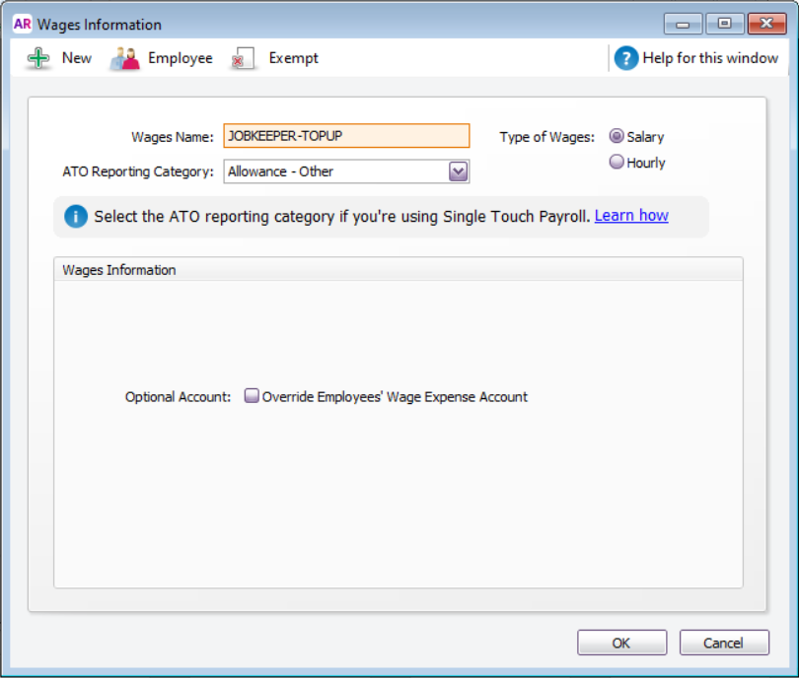This screenshot has height=678, width=799.
Task: Follow the Learn how link
Action: [x=631, y=216]
